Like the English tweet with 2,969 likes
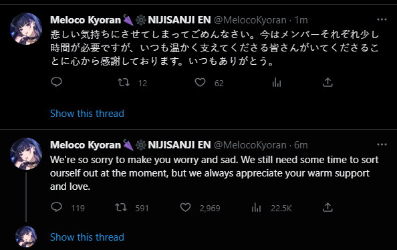The image size is (397, 250). [185, 207]
